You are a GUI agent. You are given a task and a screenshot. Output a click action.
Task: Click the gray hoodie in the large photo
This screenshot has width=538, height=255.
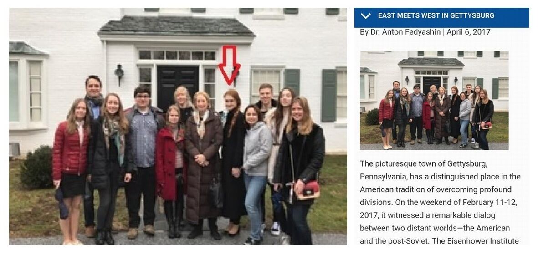point(257,149)
